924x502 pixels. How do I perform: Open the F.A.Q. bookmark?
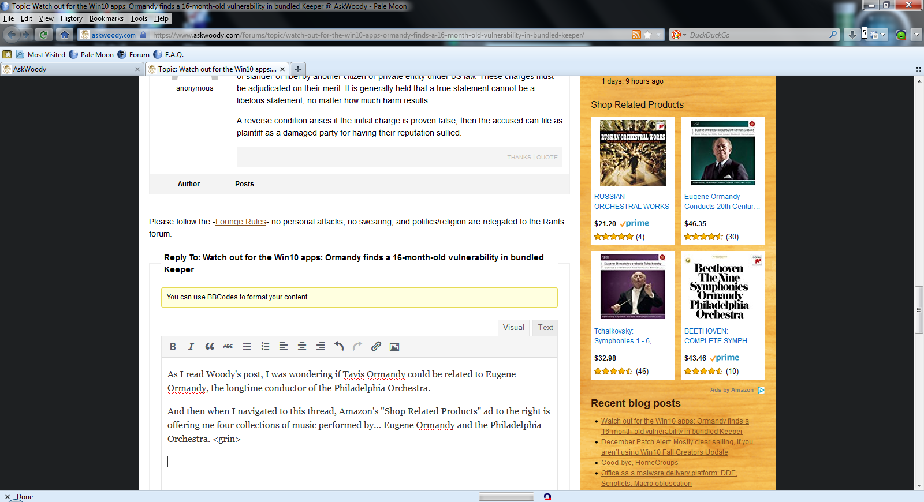[169, 54]
